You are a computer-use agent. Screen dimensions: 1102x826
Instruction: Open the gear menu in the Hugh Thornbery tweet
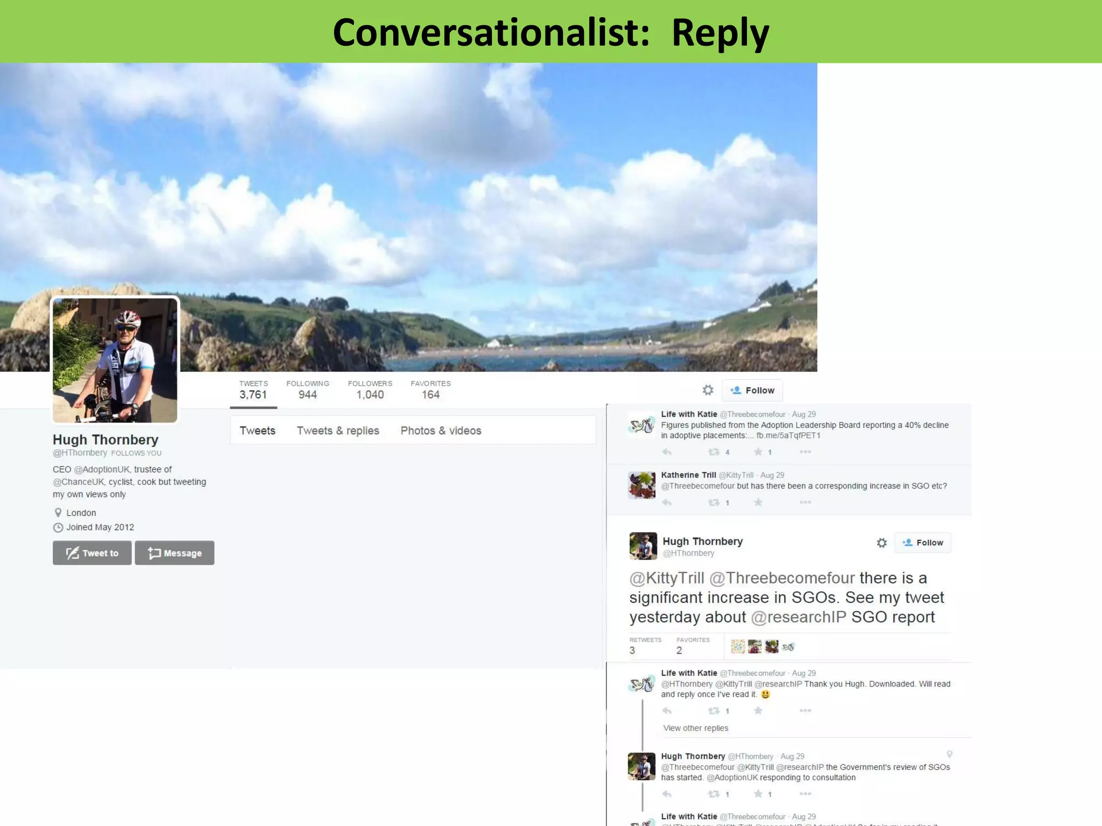tap(881, 543)
